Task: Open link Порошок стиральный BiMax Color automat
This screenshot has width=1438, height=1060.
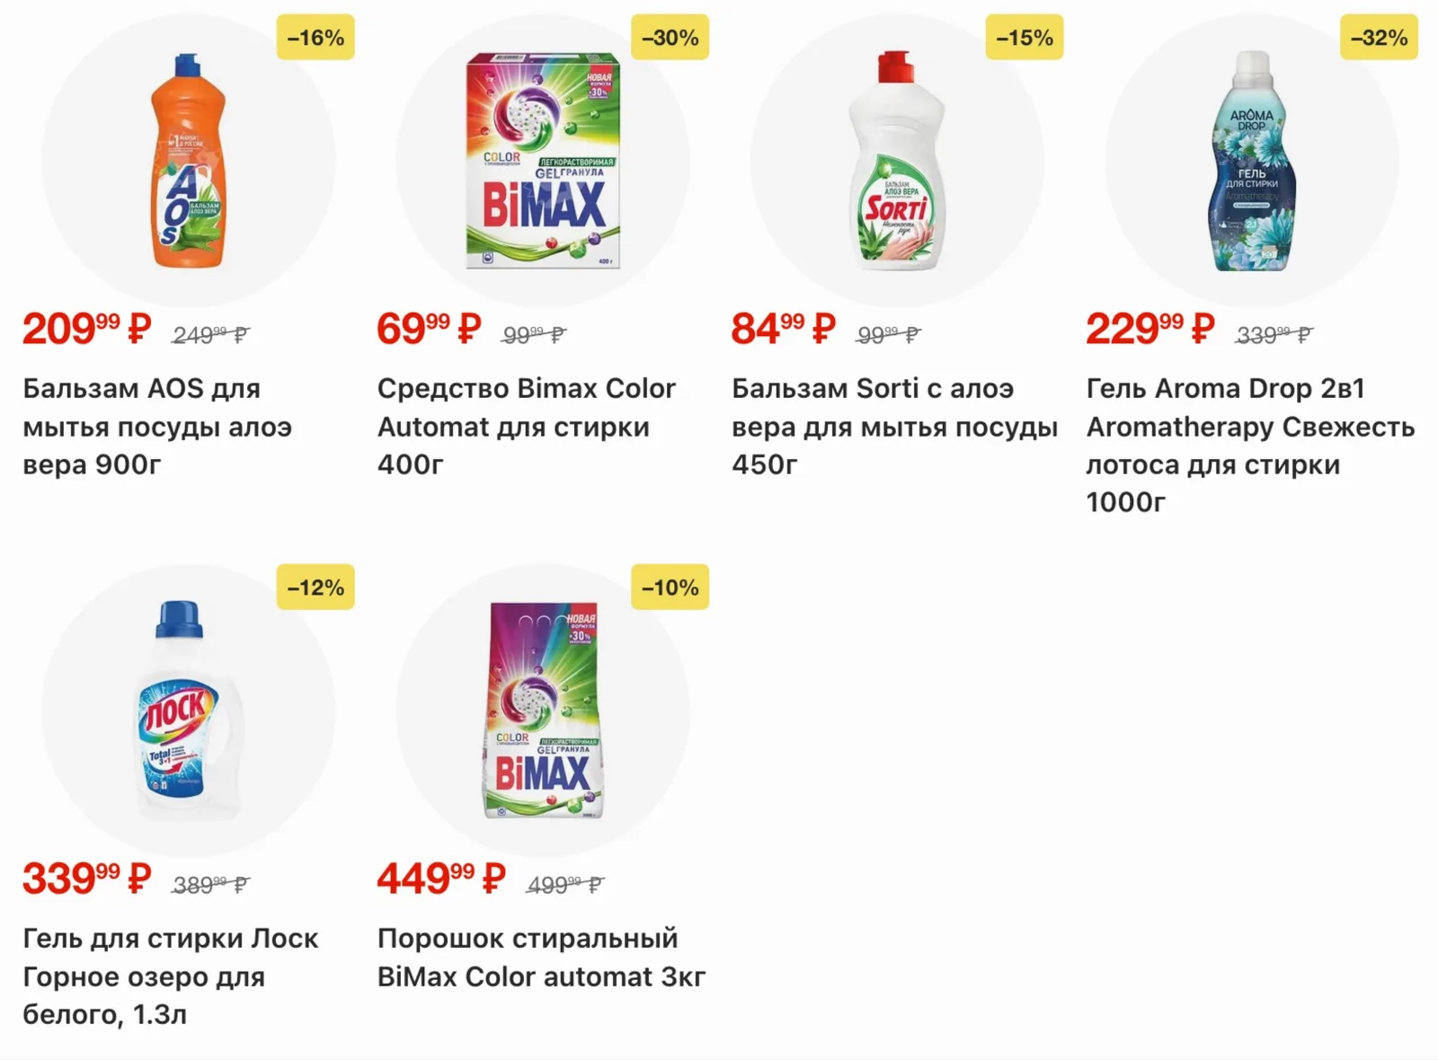Action: click(541, 958)
